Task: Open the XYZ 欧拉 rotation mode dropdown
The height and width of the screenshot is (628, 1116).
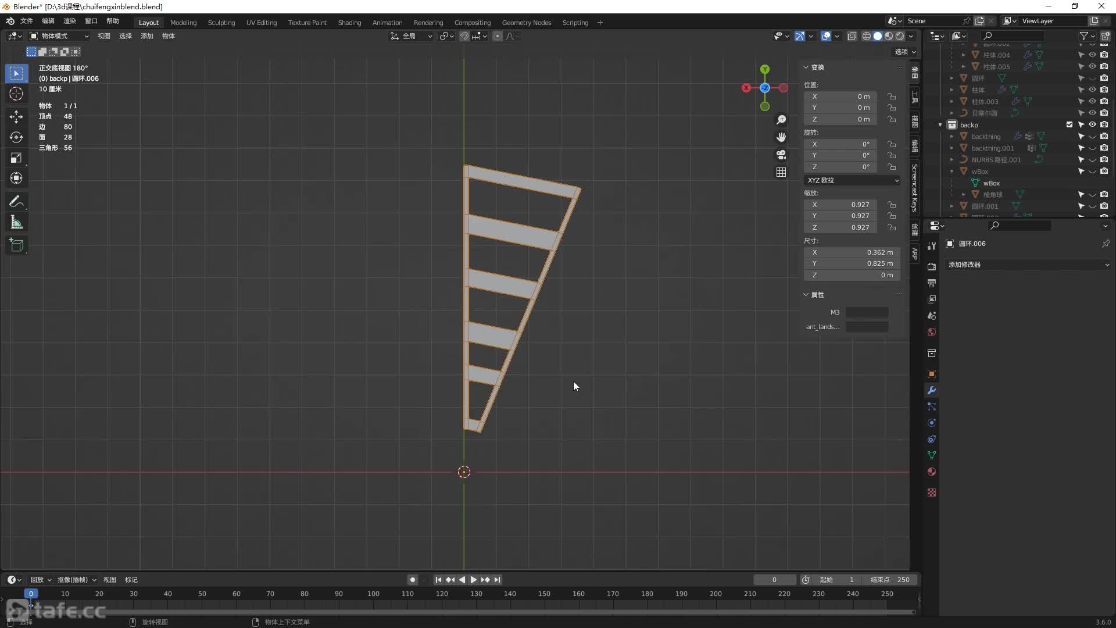Action: click(852, 180)
